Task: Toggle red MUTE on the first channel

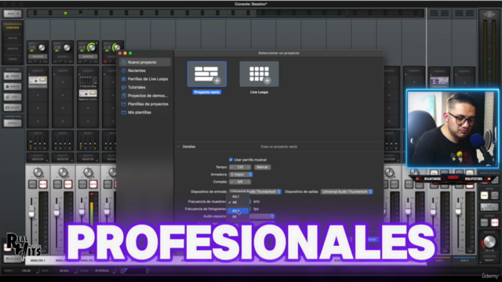Action: (x=42, y=184)
